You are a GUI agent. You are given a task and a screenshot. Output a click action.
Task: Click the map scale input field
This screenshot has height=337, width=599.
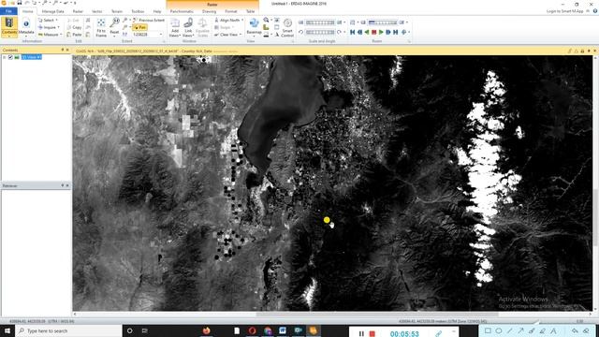(x=320, y=22)
